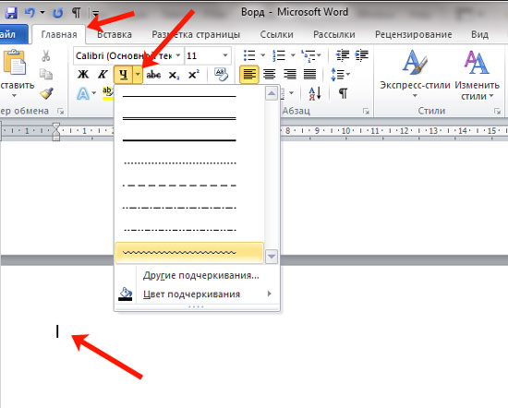Open the underline style dropdown arrow
This screenshot has height=408, width=508.
pyautogui.click(x=138, y=75)
